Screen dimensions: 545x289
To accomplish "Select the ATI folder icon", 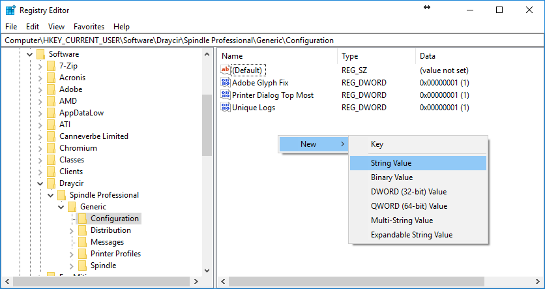I will (x=51, y=125).
